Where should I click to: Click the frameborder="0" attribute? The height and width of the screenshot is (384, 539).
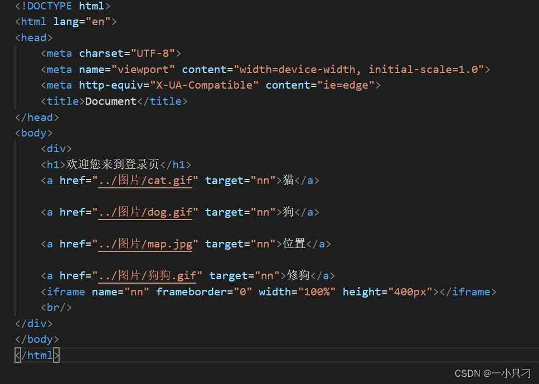click(x=204, y=291)
